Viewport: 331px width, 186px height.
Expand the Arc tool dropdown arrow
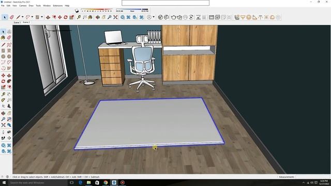click(32, 17)
